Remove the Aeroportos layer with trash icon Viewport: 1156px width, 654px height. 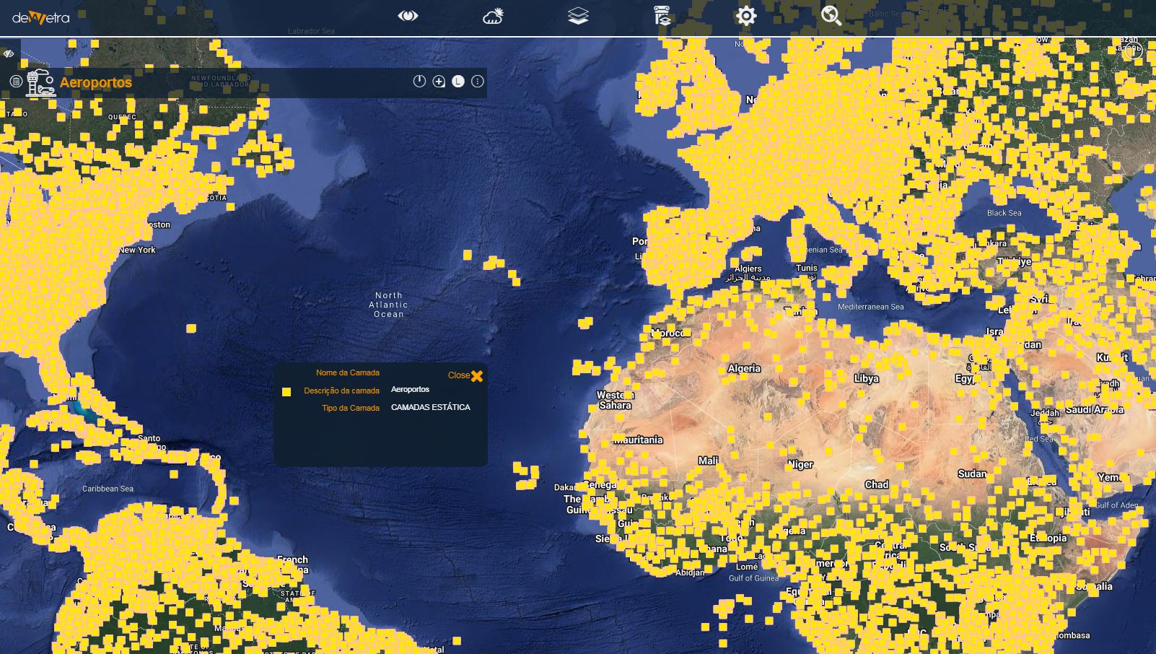pyautogui.click(x=16, y=82)
